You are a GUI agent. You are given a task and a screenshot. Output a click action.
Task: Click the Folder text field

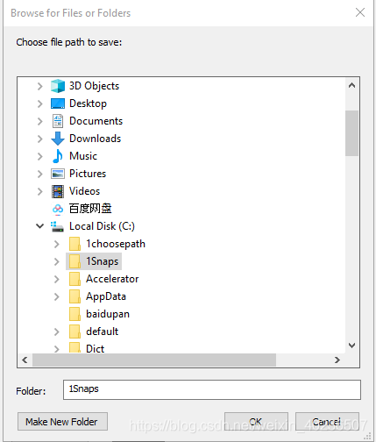[212, 389]
